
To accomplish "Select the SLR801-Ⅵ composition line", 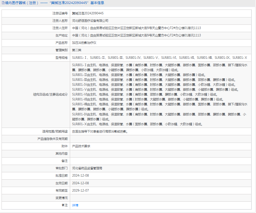I will click(x=145, y=95).
